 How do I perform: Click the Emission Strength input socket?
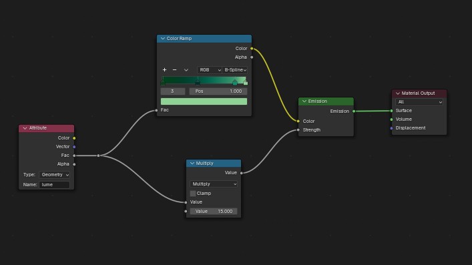point(298,130)
